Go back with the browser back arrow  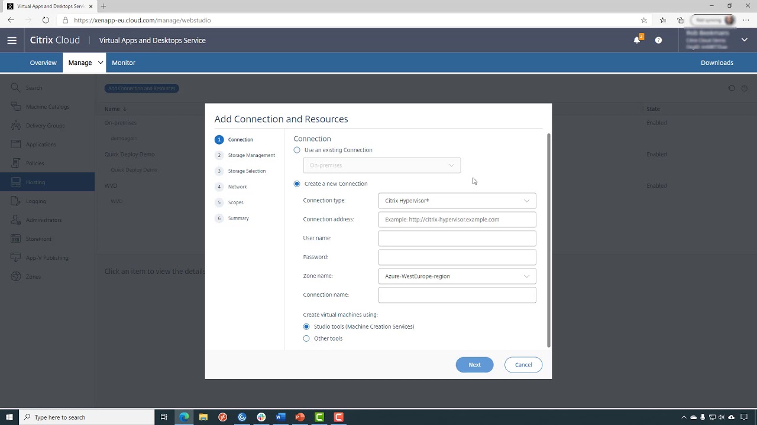pos(11,20)
